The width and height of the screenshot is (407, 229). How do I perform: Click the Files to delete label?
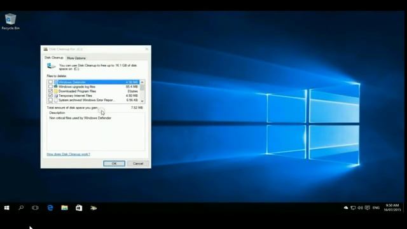(x=57, y=76)
